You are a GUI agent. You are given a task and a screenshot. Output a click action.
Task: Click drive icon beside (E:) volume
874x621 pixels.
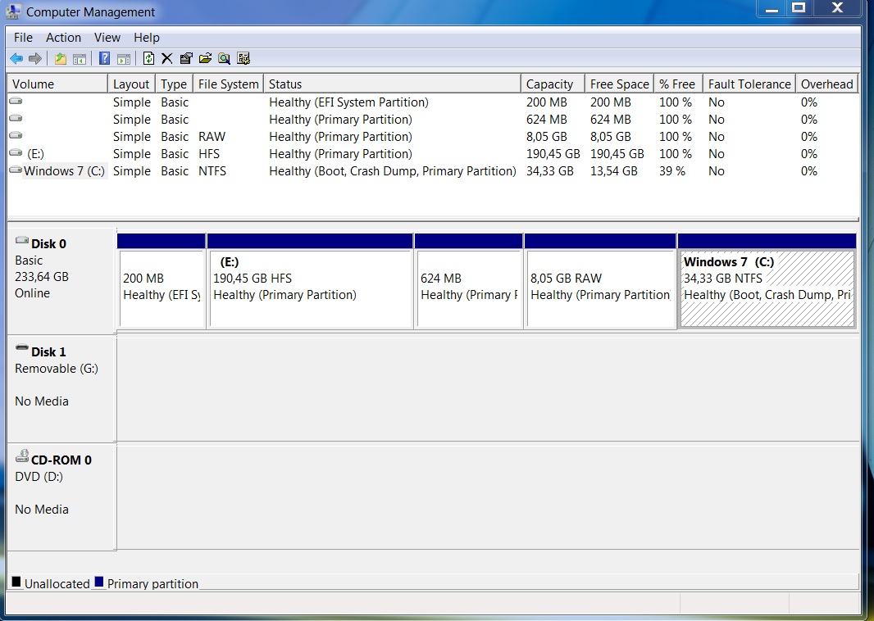point(16,152)
